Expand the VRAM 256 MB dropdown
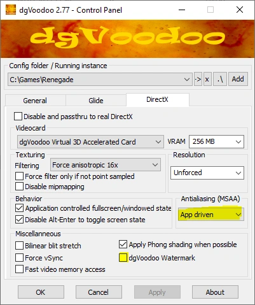 point(216,141)
